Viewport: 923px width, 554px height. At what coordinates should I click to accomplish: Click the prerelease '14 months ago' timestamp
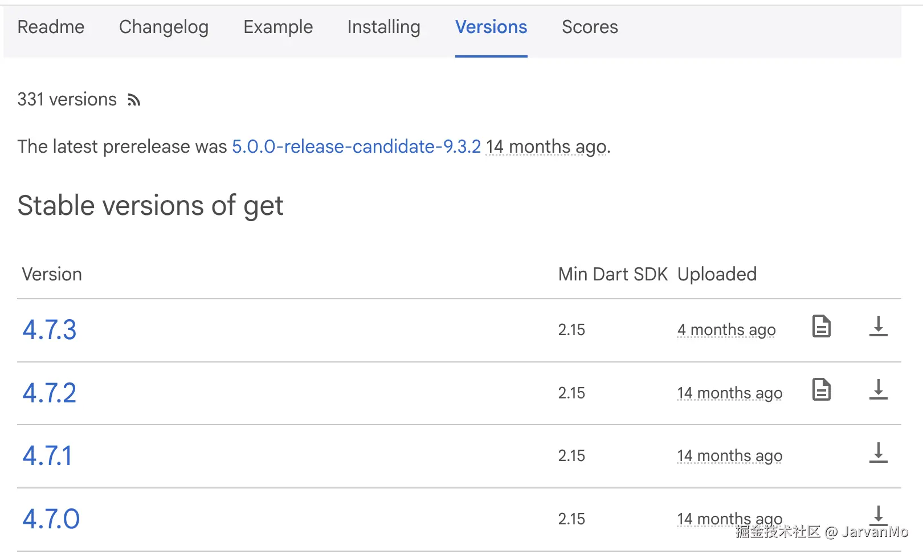point(545,146)
